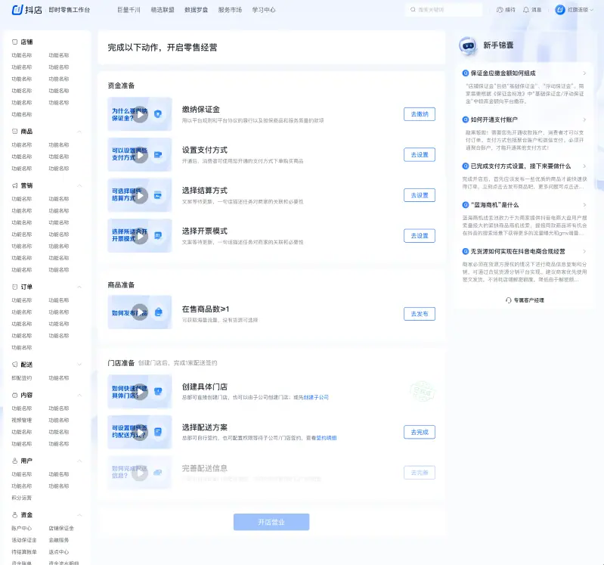This screenshot has height=565, width=604.
Task: Open the 签约明细 link
Action: (x=327, y=438)
